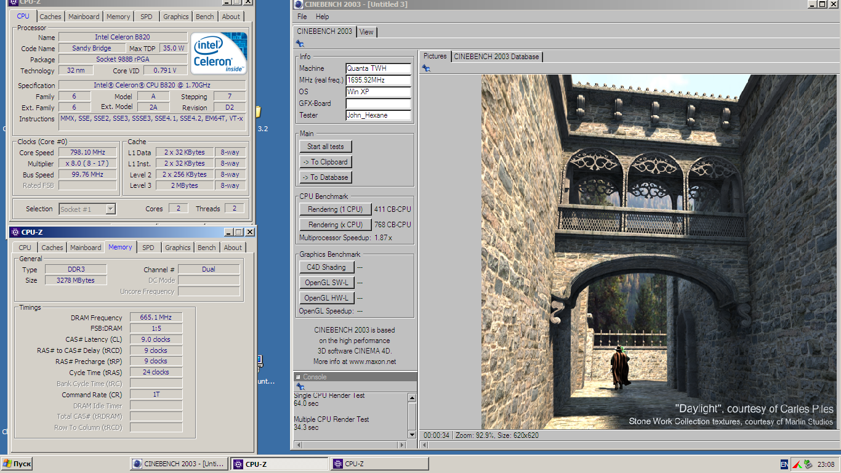The width and height of the screenshot is (841, 473).
Task: Click the 00:00:34 timer in status bar
Action: pos(437,435)
